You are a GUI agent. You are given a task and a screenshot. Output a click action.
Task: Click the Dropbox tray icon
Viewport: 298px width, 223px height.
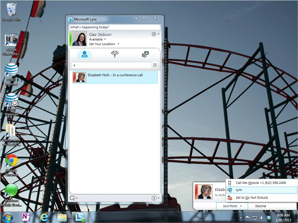pyautogui.click(x=269, y=217)
